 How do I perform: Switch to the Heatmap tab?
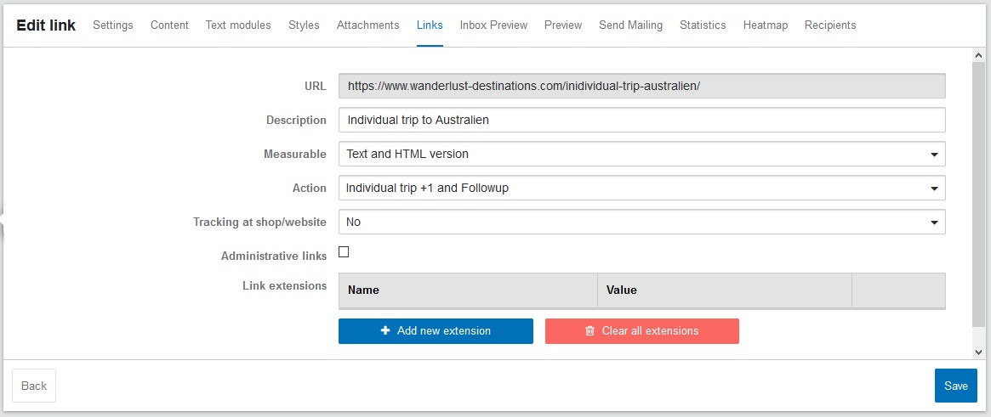click(x=766, y=25)
